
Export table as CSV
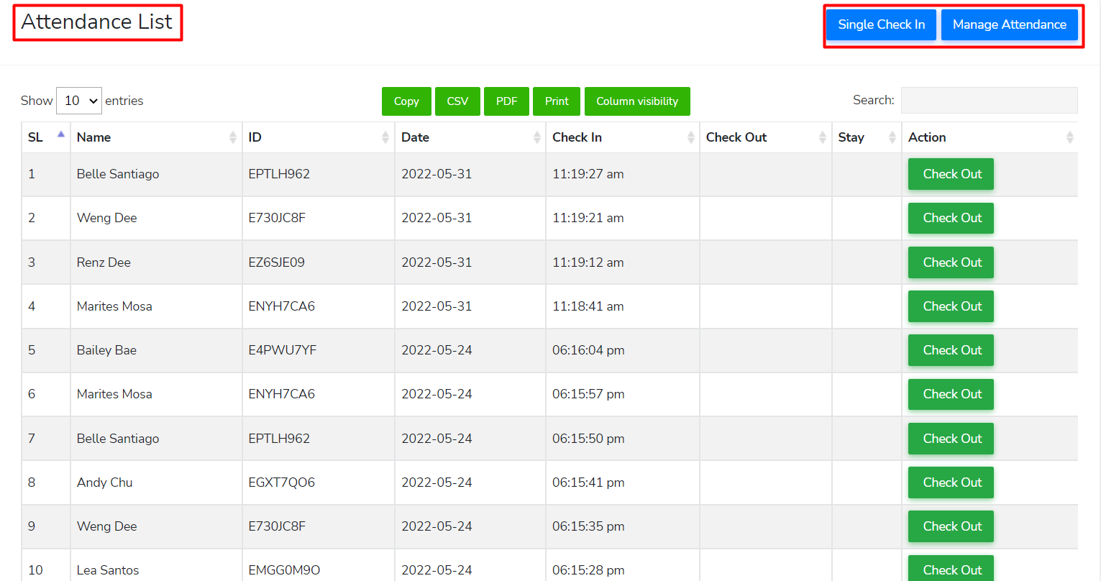pyautogui.click(x=457, y=101)
